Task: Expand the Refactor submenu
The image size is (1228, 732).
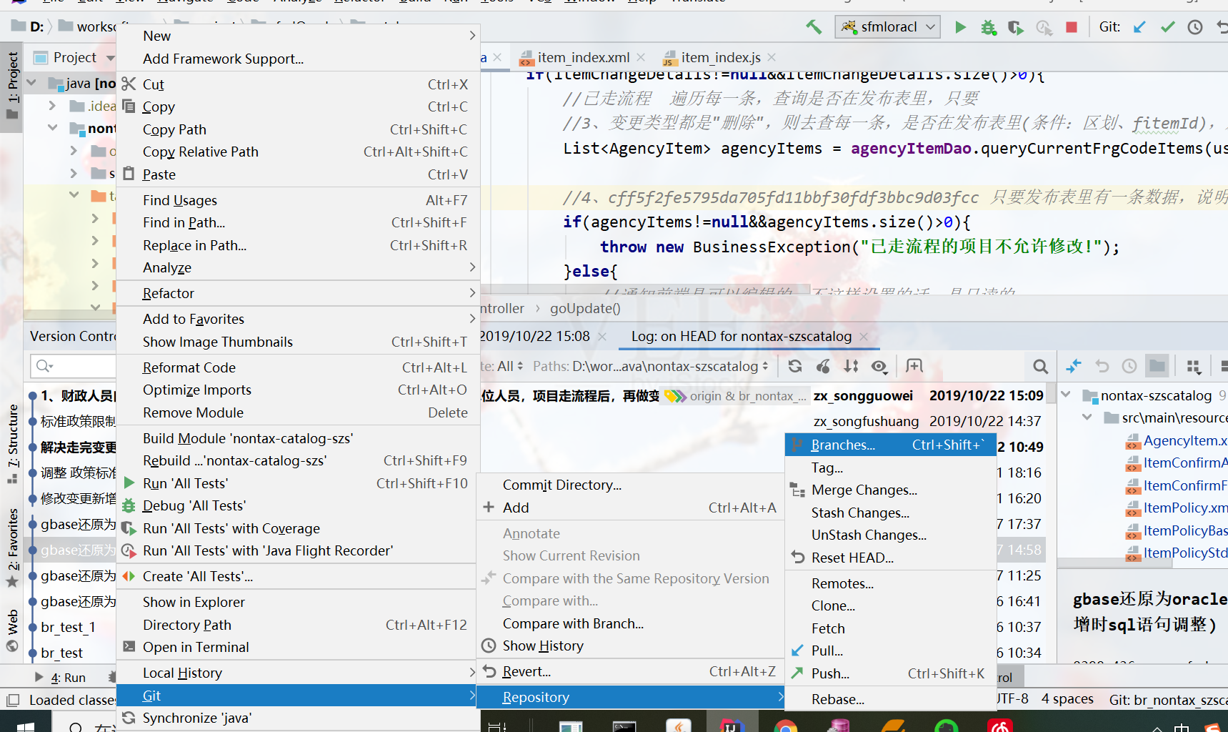Action: 299,293
